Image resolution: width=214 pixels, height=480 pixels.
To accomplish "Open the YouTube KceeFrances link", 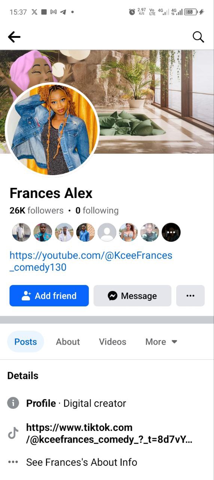I will 91,261.
